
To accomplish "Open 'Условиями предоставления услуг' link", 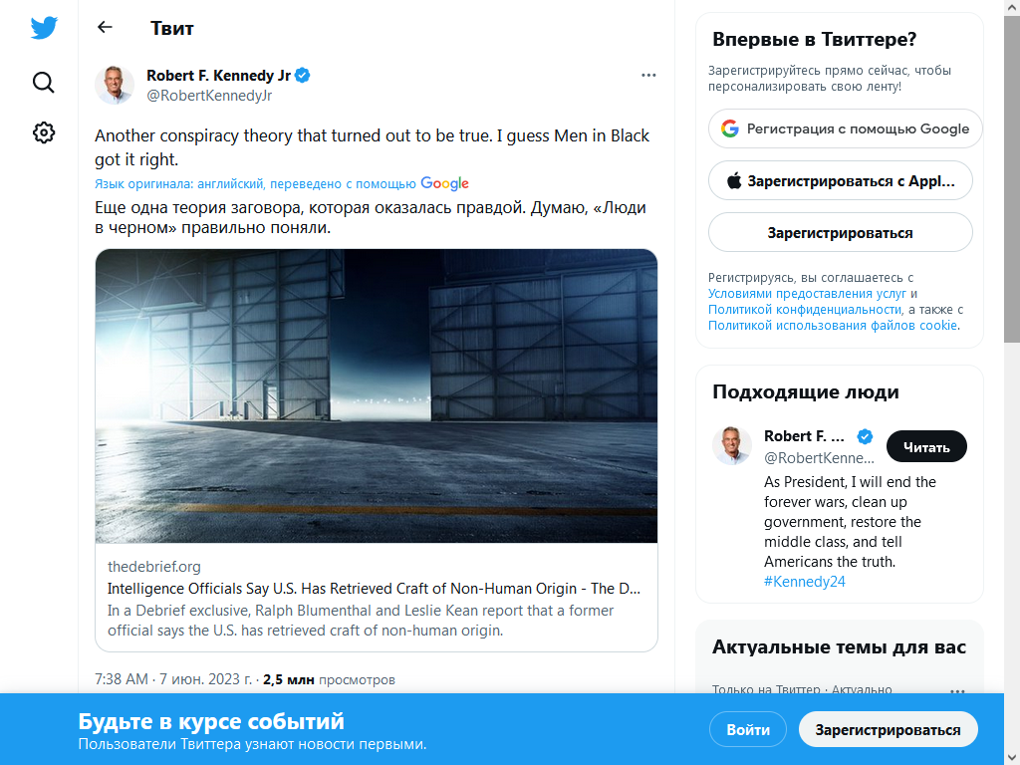I will tap(807, 294).
